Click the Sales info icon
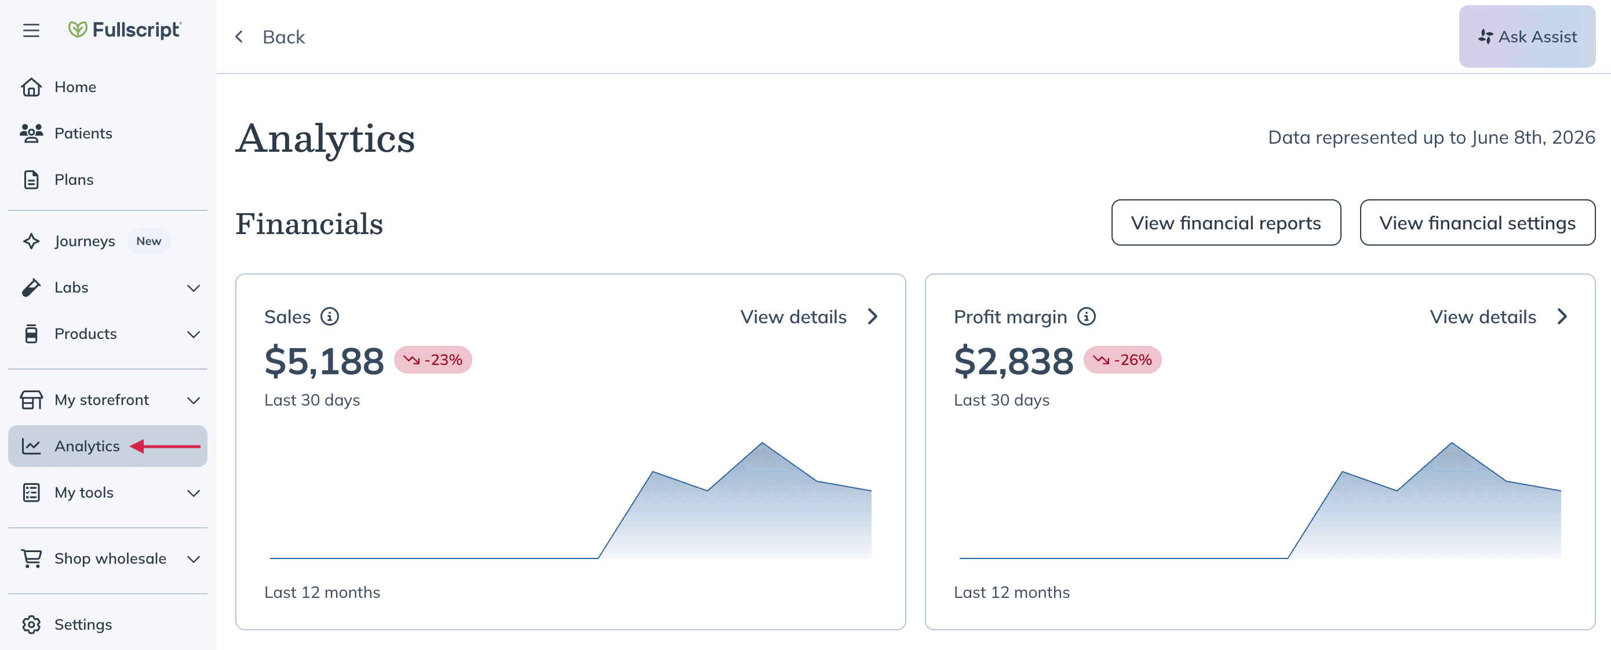 pos(330,317)
